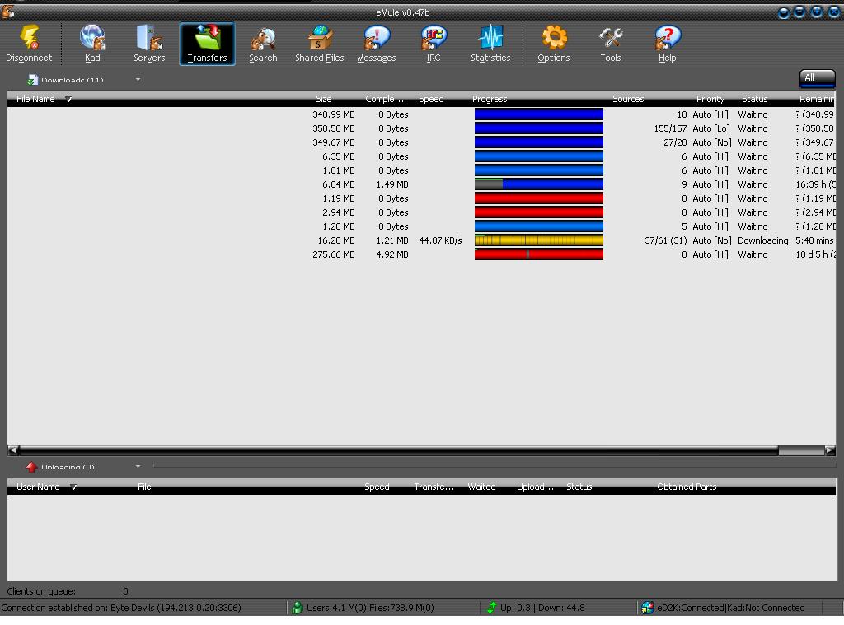Screen dimensions: 844x625
Task: Select the 6.35 MB download row
Action: [421, 156]
